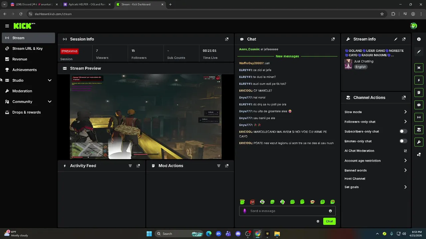The height and width of the screenshot is (239, 426).
Task: Open Achievements in sidebar
Action: pos(28,70)
